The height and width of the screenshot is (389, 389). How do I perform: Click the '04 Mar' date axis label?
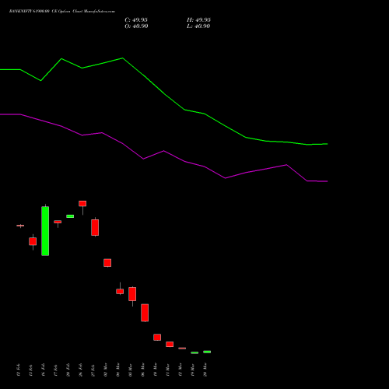click(117, 370)
